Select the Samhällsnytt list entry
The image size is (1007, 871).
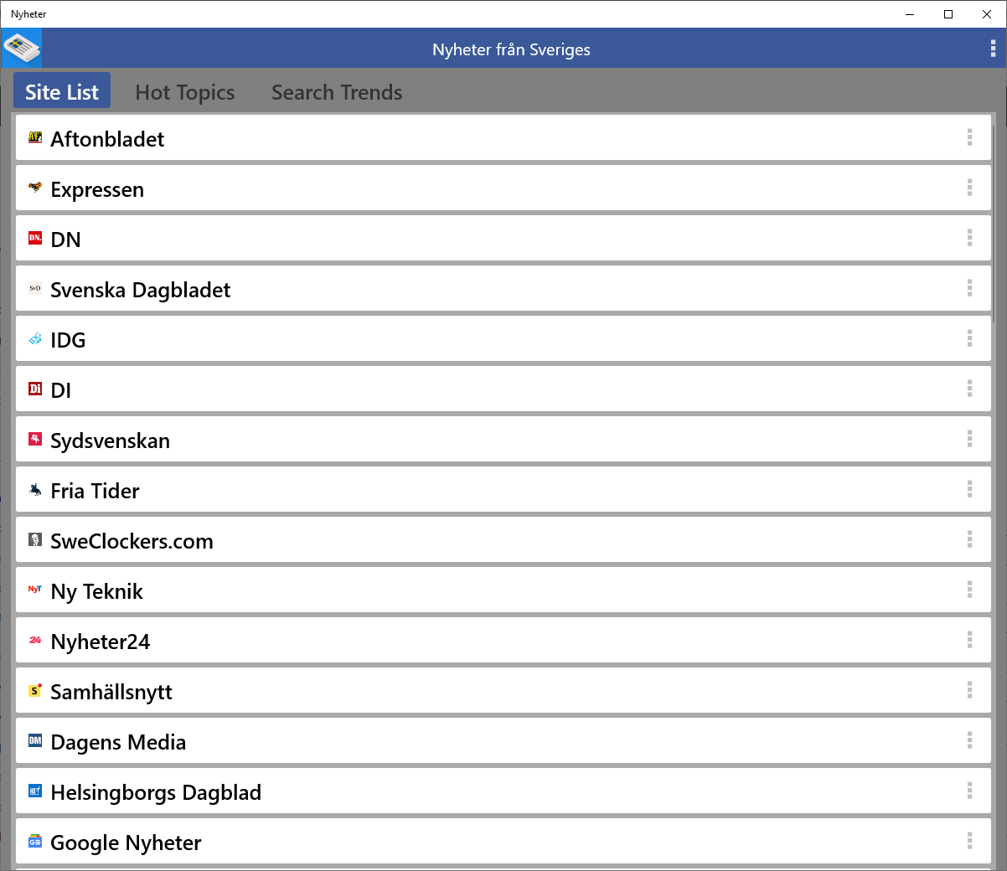[503, 690]
